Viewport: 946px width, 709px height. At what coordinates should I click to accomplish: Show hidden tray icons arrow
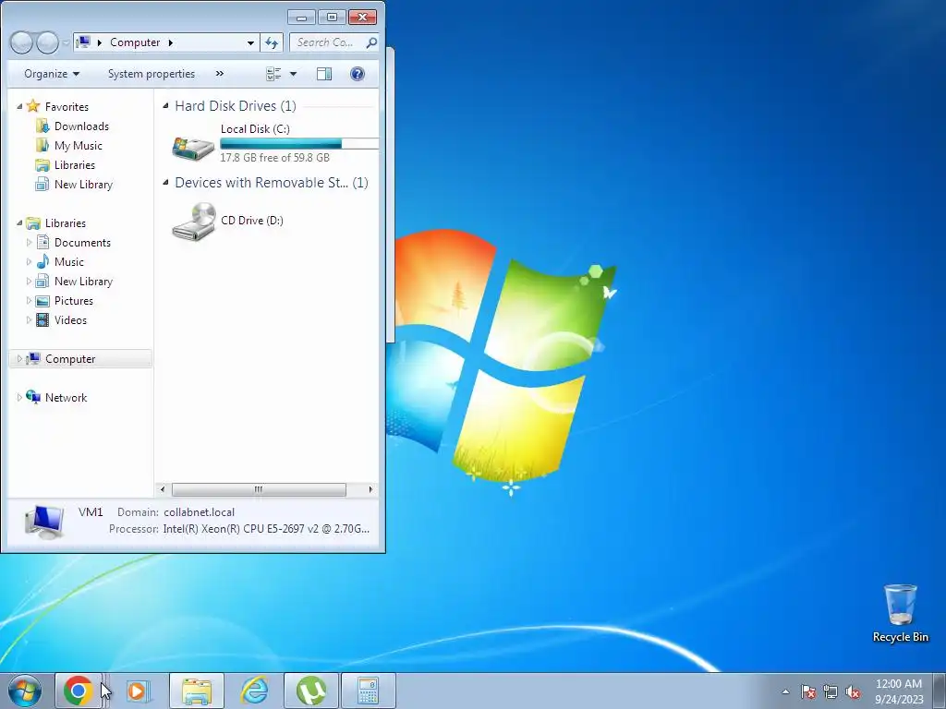[x=785, y=691]
